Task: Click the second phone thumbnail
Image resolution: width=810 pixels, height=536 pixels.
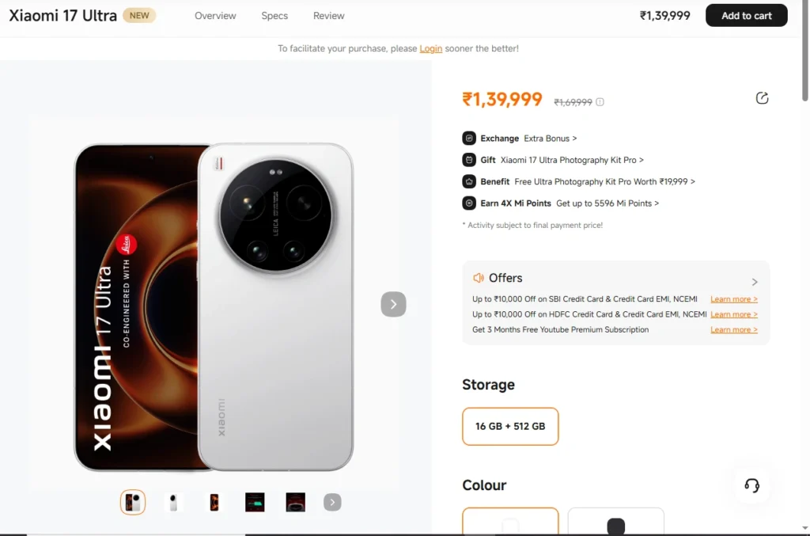Action: 173,502
